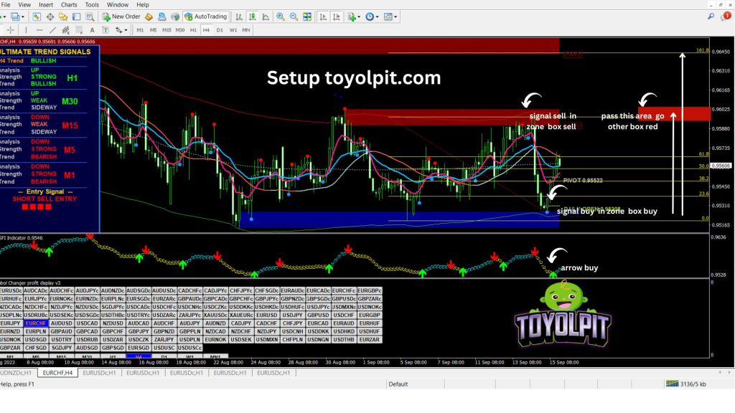Select the trendline drawing tool

[x=52, y=30]
